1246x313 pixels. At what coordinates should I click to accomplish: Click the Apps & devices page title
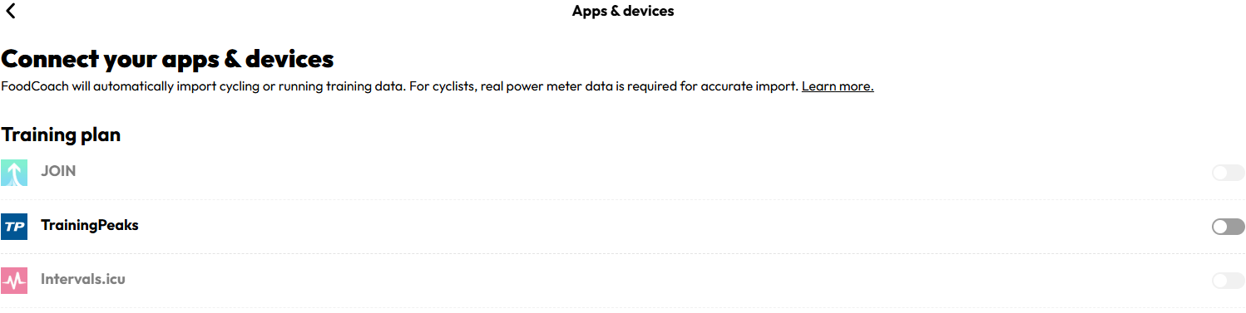click(x=623, y=12)
